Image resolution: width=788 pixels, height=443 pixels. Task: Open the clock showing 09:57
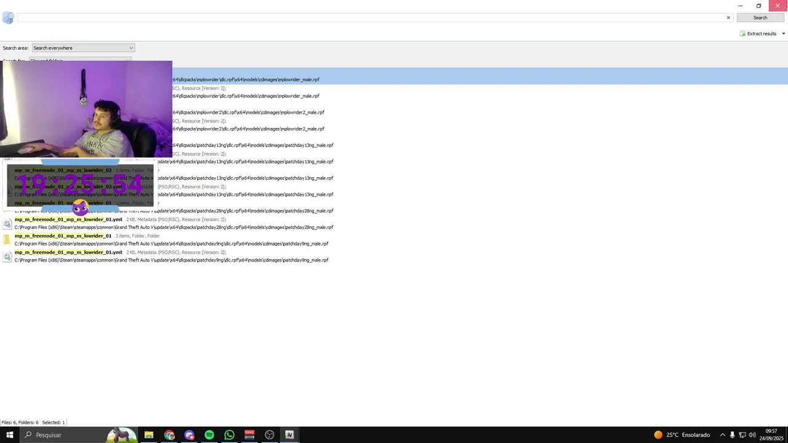pyautogui.click(x=771, y=435)
